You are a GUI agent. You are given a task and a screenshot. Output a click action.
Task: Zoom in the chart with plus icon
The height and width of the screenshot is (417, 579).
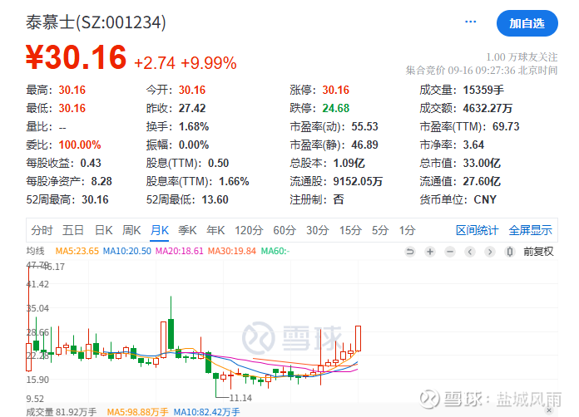tap(430, 252)
